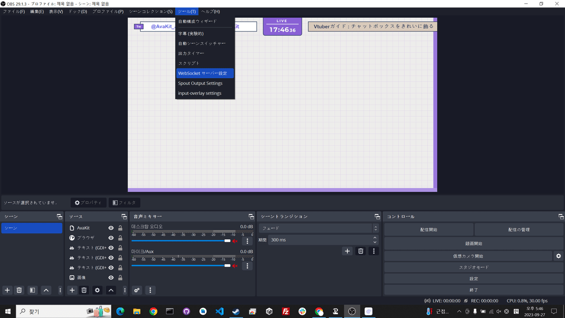Open advanced audio properties gear in audio mixer
This screenshot has width=565, height=318.
(x=136, y=290)
